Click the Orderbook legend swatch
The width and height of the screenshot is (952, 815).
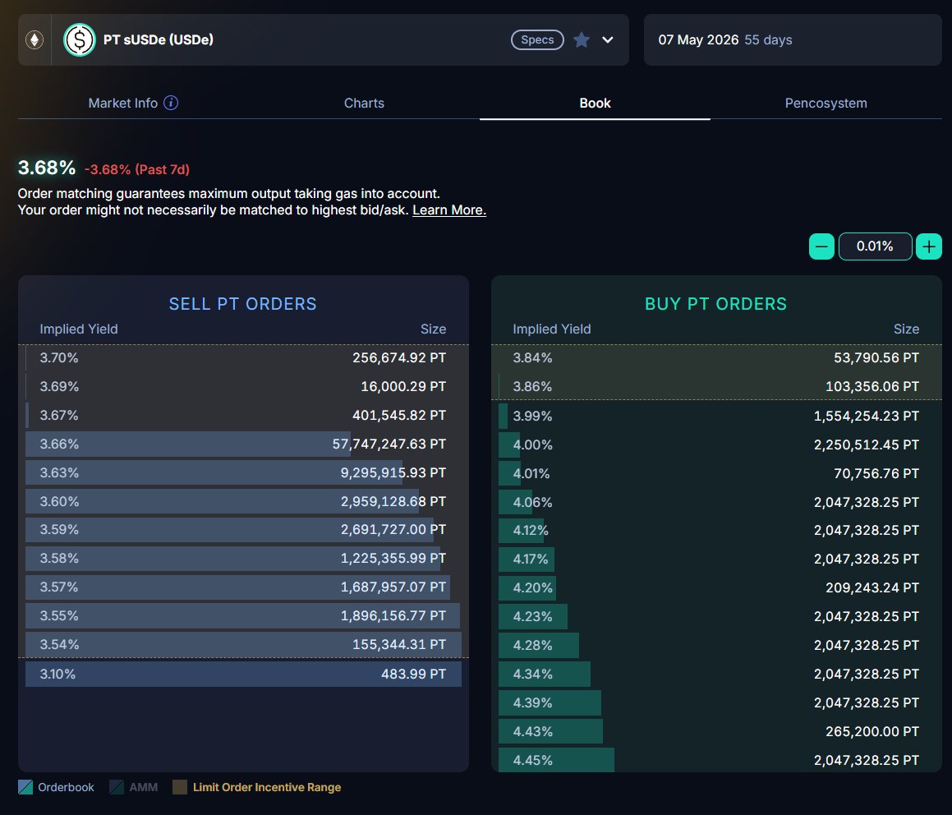(25, 787)
